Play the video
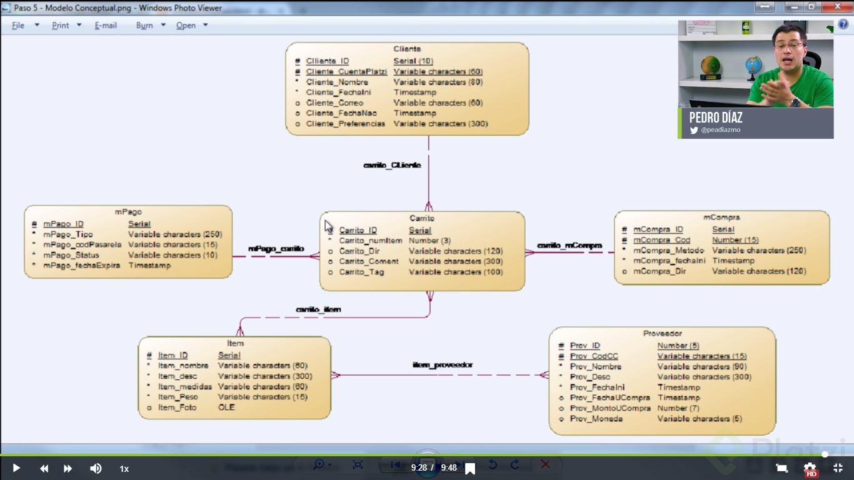This screenshot has width=854, height=480. [16, 468]
